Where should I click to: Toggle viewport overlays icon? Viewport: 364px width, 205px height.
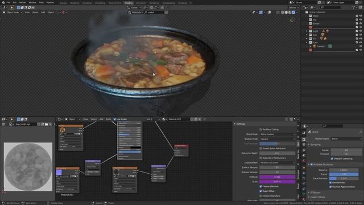pos(269,13)
